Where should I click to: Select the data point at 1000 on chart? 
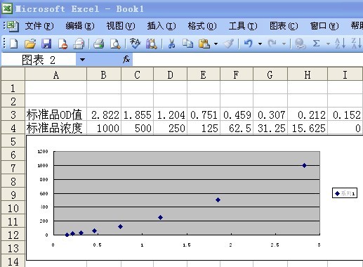pos(304,165)
